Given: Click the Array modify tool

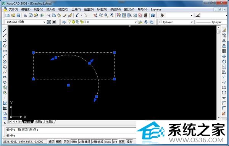Looking at the screenshot, I should tap(224, 51).
